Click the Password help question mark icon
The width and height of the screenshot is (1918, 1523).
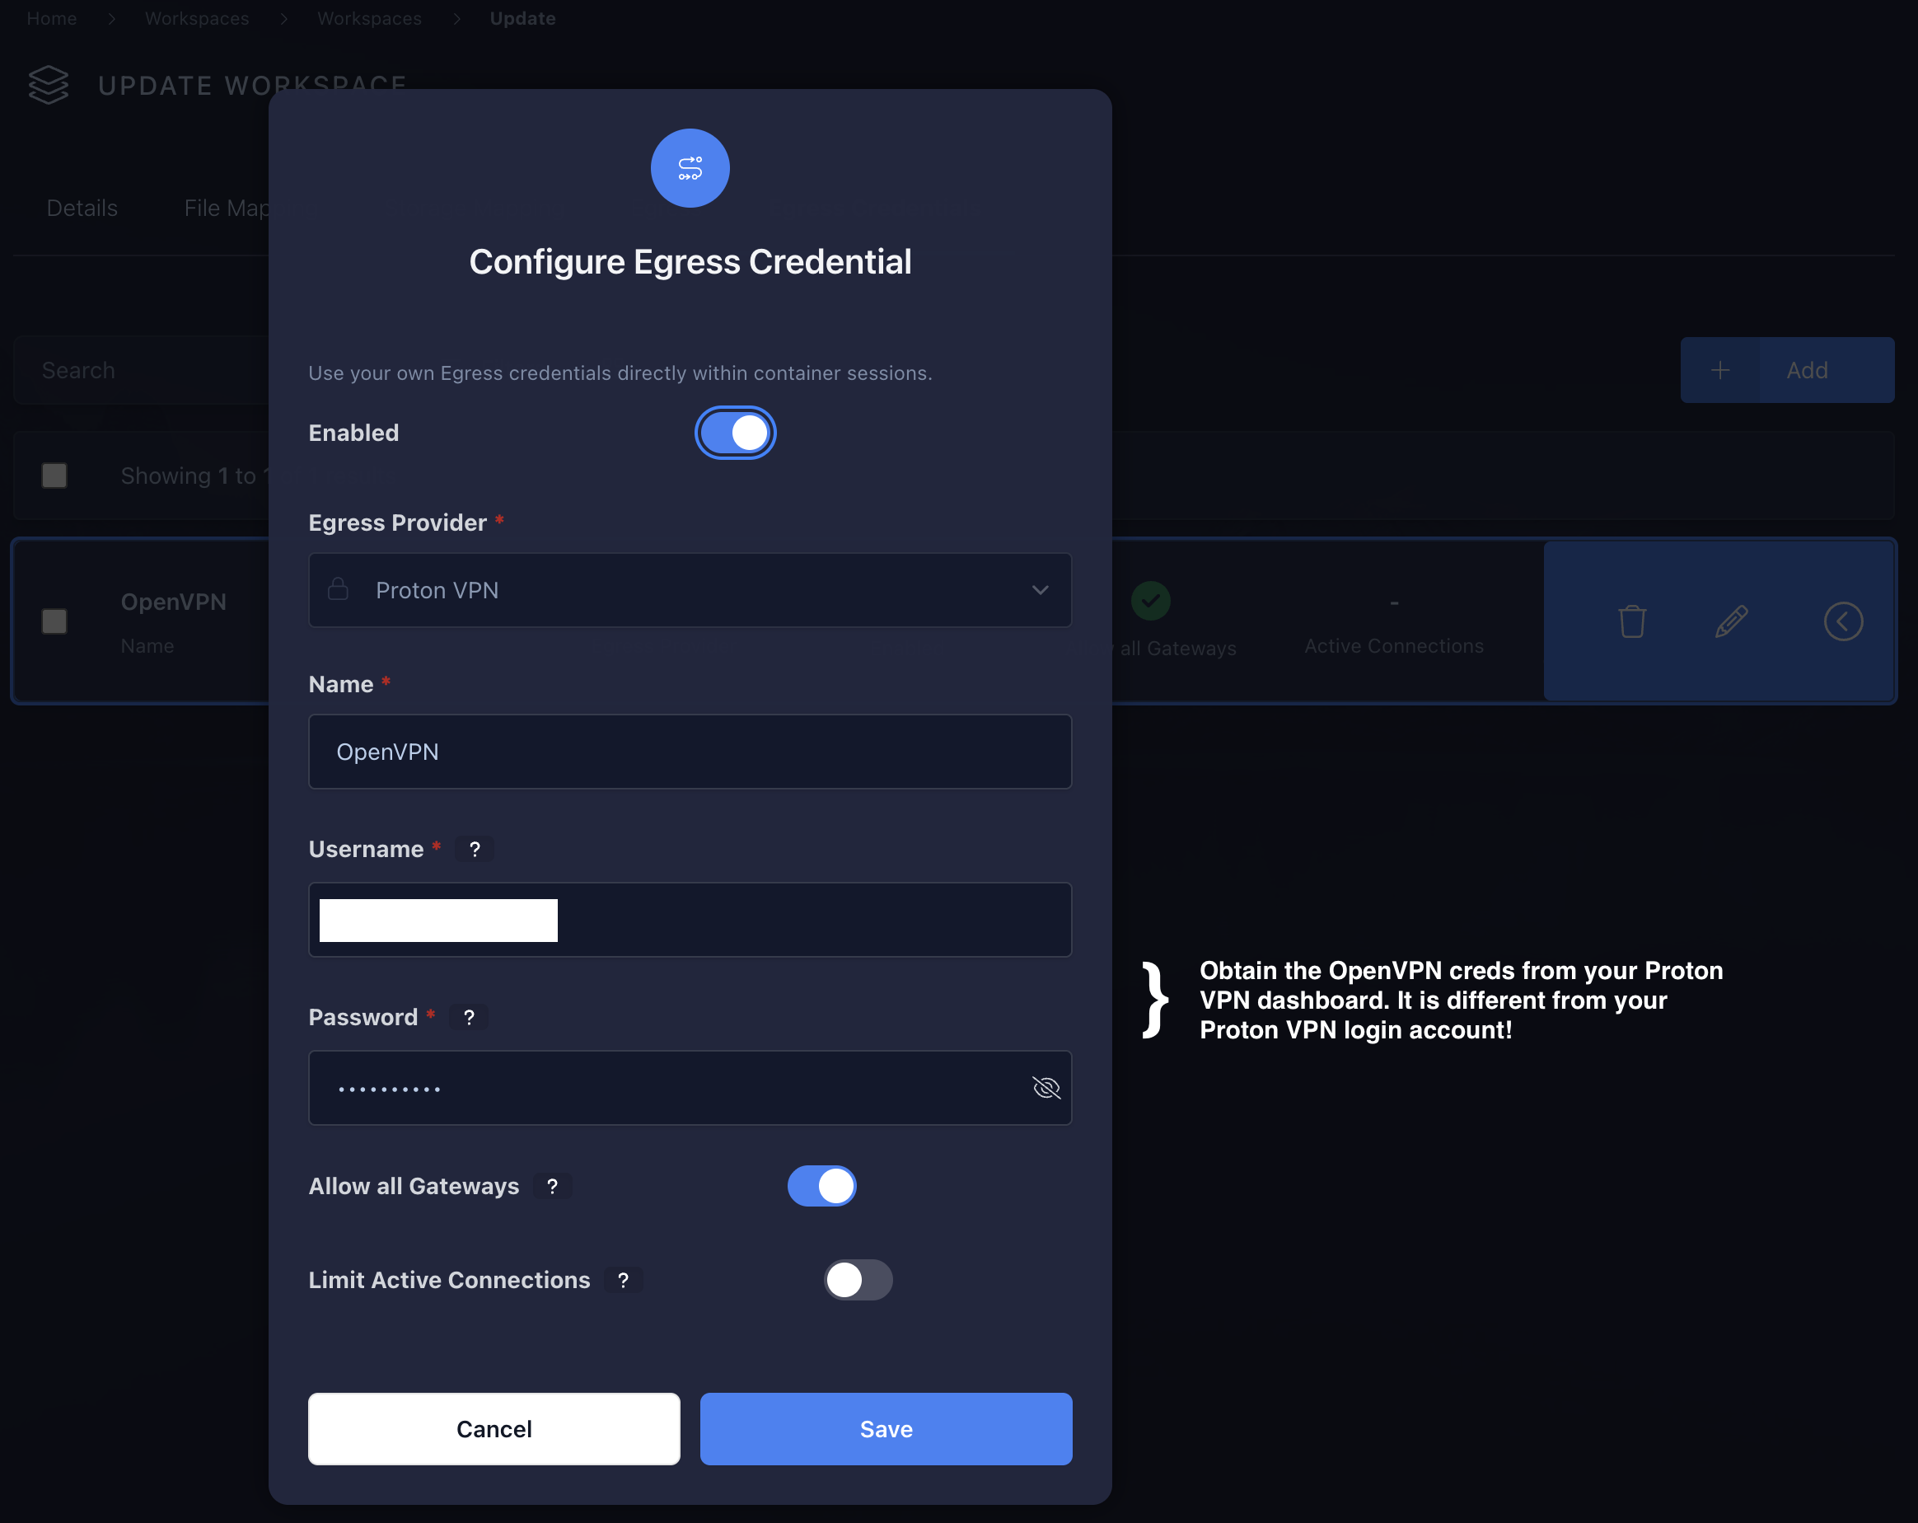click(x=469, y=1018)
